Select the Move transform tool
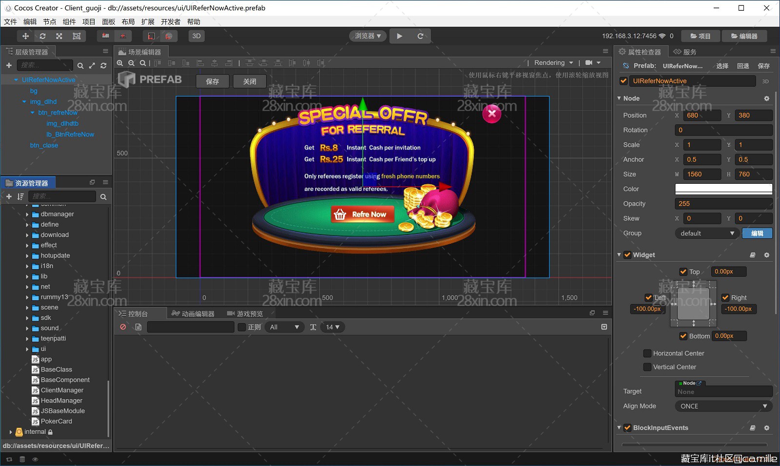Image resolution: width=780 pixels, height=466 pixels. [25, 36]
